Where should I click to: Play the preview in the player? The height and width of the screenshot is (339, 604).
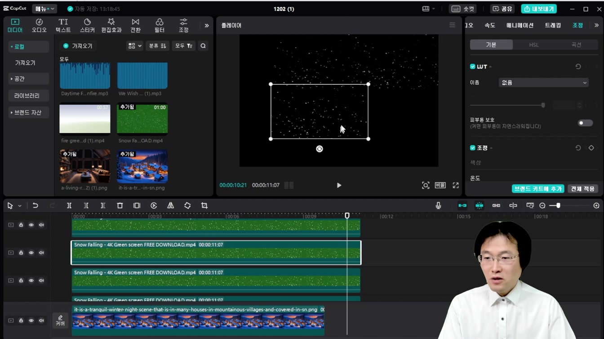(339, 185)
